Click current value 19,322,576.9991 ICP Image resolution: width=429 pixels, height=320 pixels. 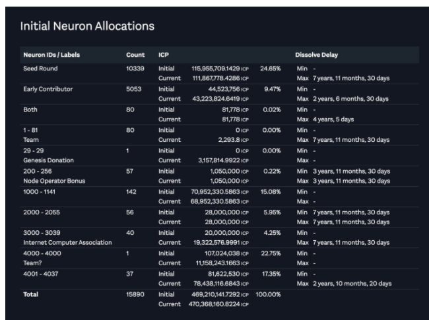pyautogui.click(x=221, y=242)
